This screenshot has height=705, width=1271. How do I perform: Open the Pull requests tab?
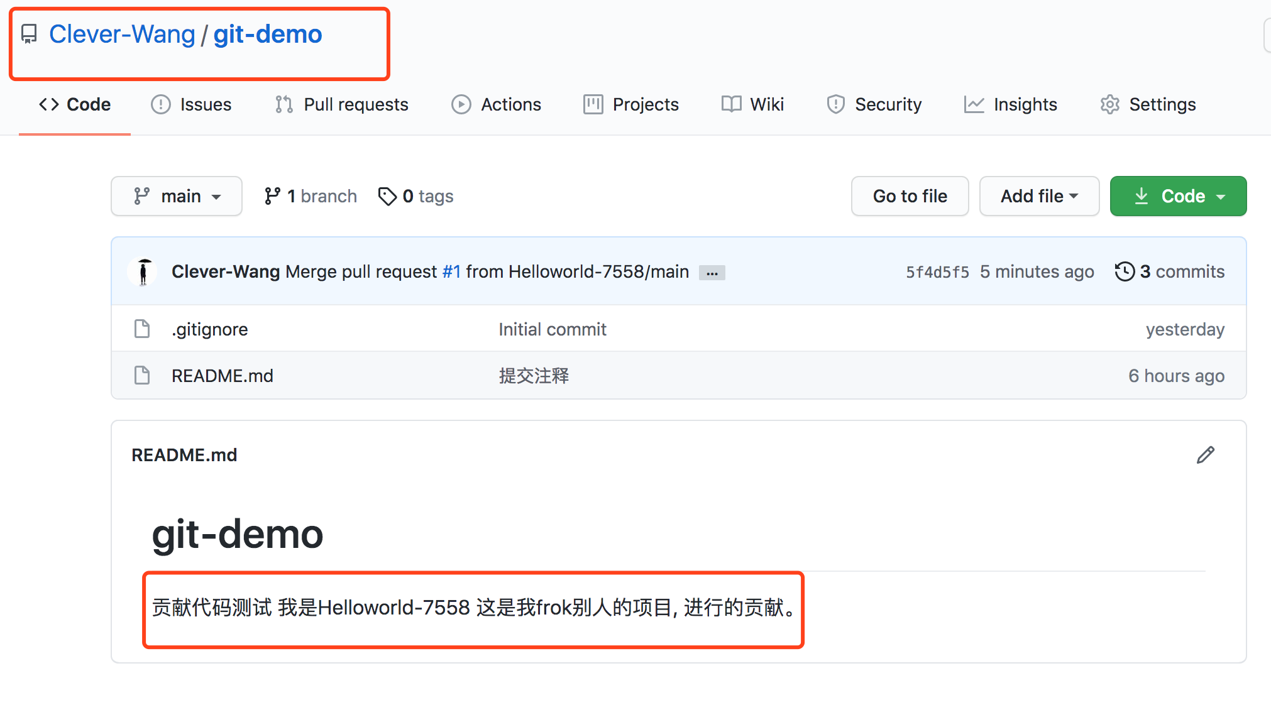tap(342, 104)
